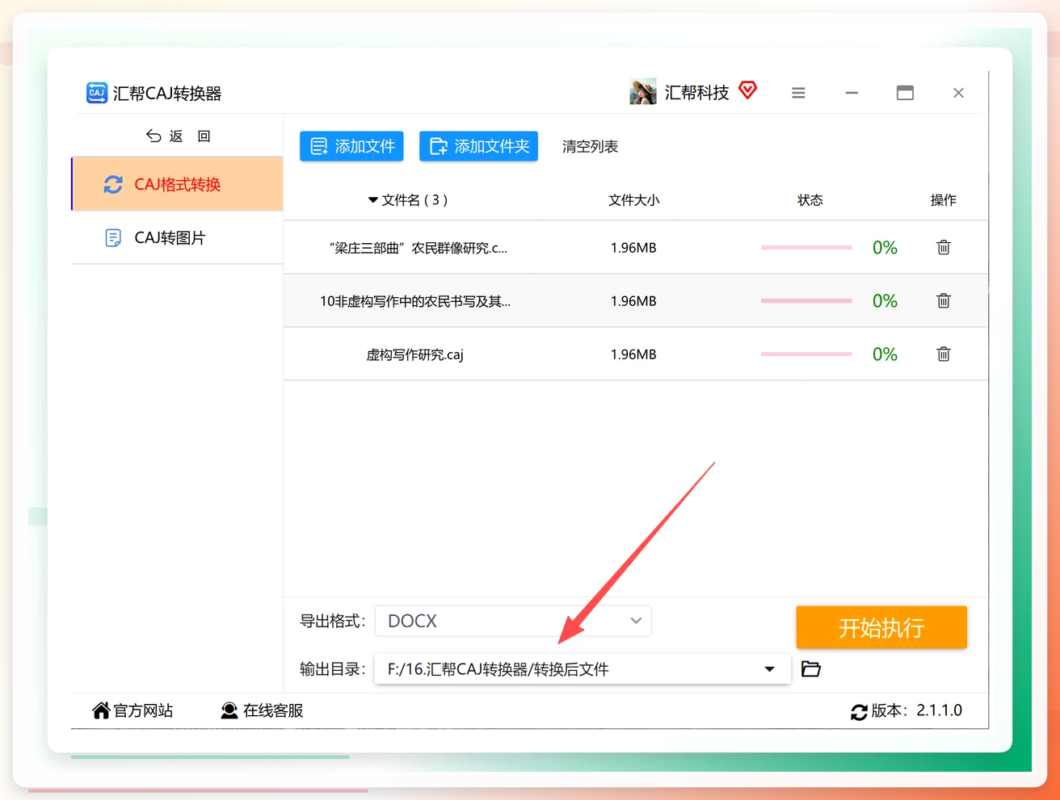Click progress bar of 虚构写作研究.caj row
The image size is (1060, 800).
point(806,354)
